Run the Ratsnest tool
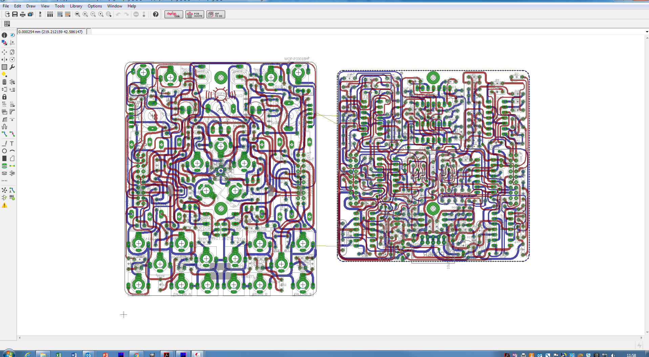The image size is (649, 357). click(x=4, y=190)
